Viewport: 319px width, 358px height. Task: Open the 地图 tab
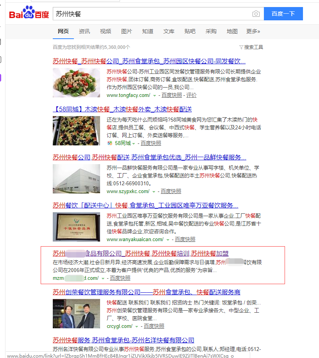pyautogui.click(x=232, y=31)
